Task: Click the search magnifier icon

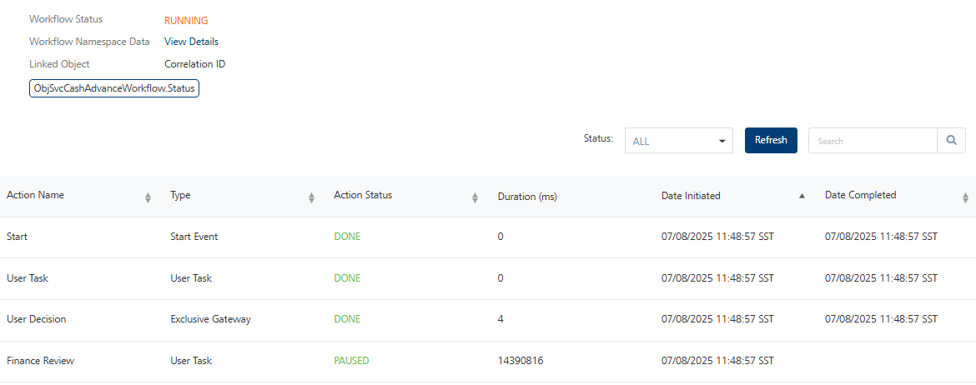Action: 951,141
